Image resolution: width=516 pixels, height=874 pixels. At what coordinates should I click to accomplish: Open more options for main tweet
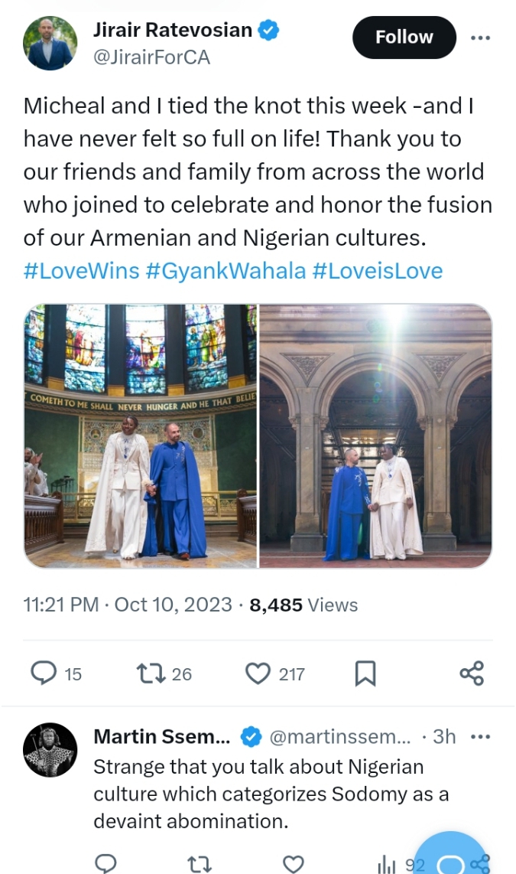click(x=480, y=38)
